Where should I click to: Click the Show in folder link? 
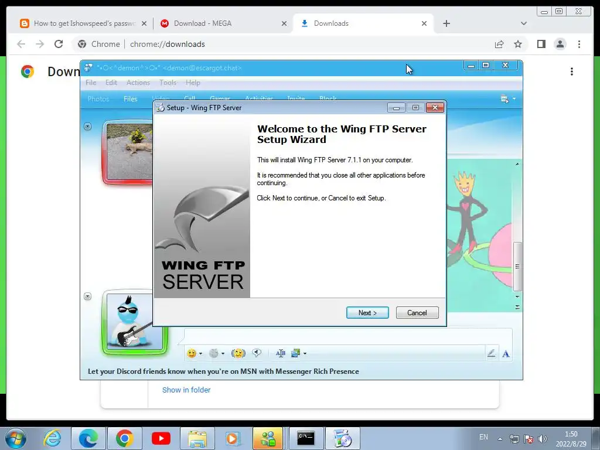[x=186, y=390]
